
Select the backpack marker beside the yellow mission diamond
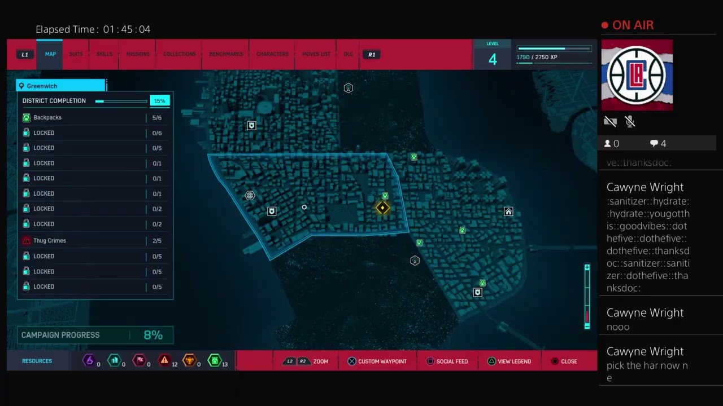[x=385, y=196]
